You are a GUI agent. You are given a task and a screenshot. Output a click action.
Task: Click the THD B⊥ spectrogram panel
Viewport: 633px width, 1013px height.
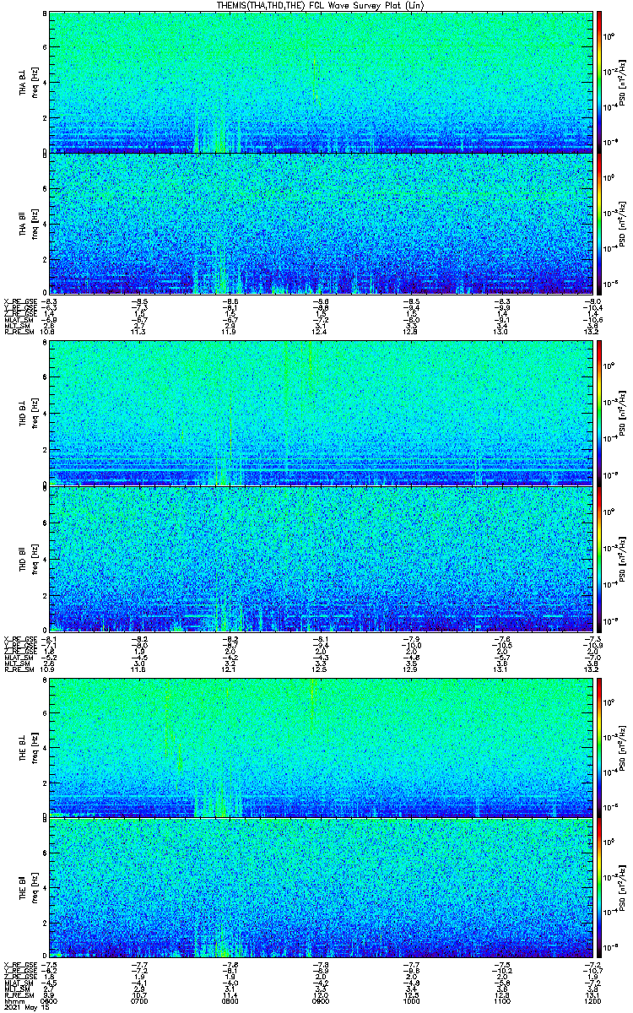point(320,413)
